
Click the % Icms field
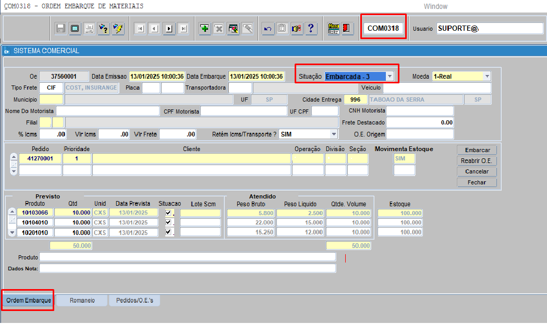click(x=53, y=134)
